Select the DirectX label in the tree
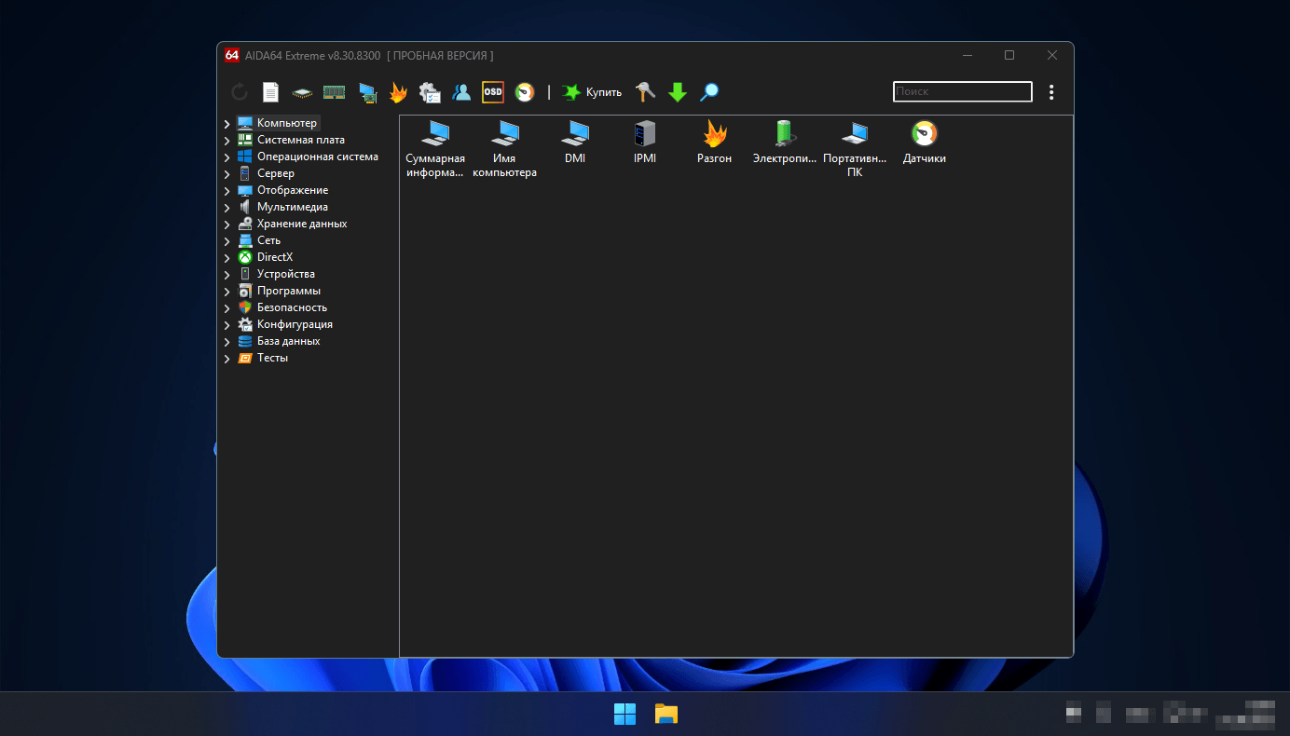The height and width of the screenshot is (736, 1290). click(x=275, y=257)
